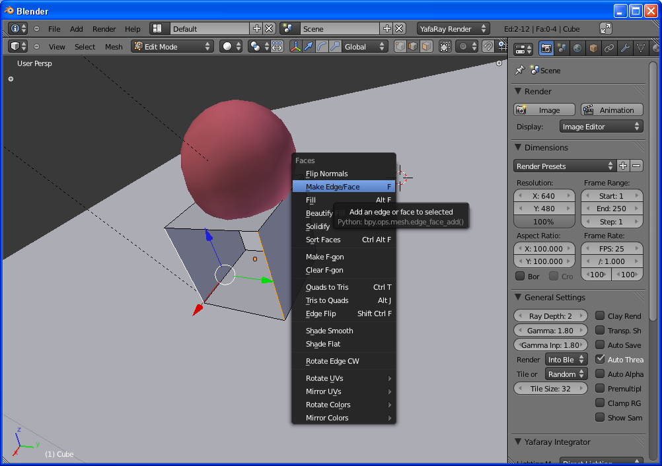Open the proportional editing selector
662x466 pixels.
point(468,46)
